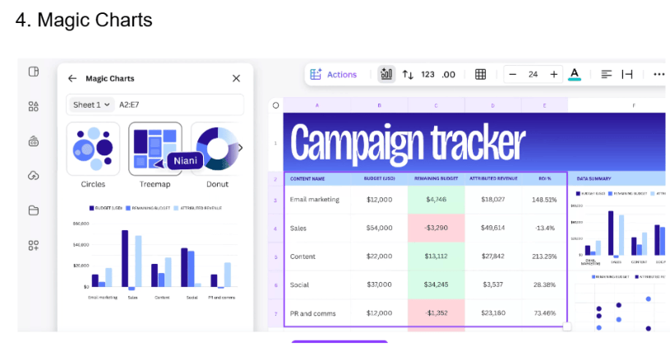Viewport: 670px width, 356px height.
Task: Click the text alignment icon
Action: pos(607,74)
